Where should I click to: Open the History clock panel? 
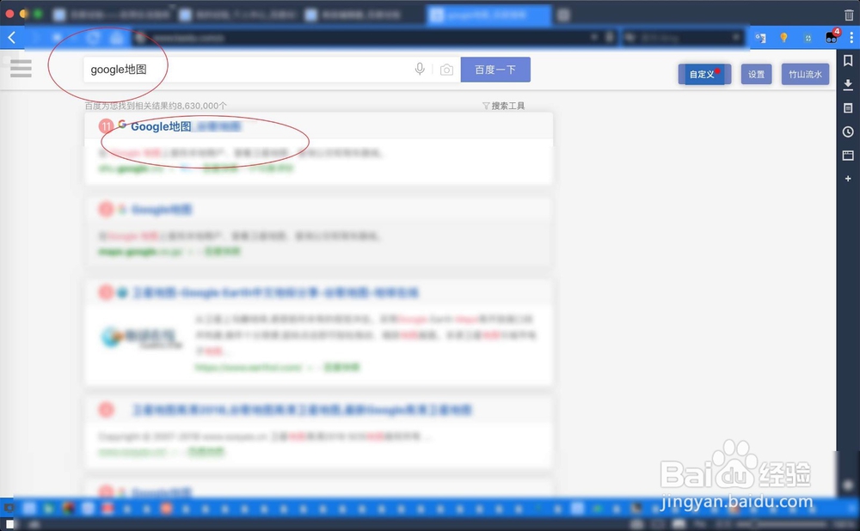click(848, 131)
